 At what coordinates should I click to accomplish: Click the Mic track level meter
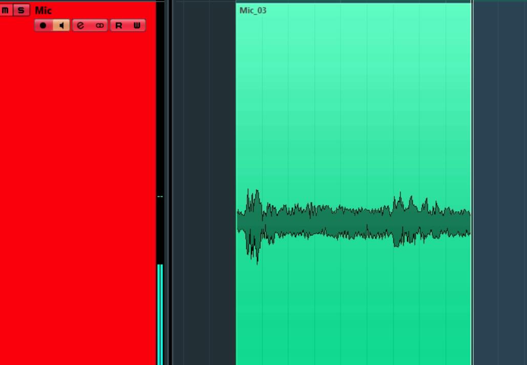(x=160, y=184)
